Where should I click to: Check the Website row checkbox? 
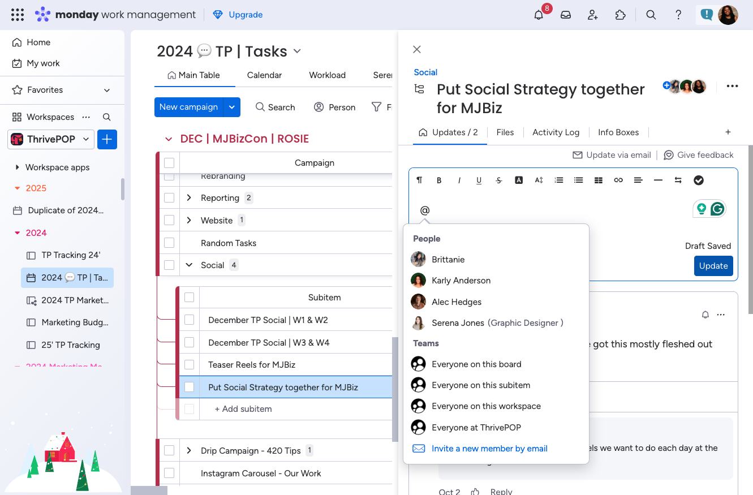coord(169,221)
